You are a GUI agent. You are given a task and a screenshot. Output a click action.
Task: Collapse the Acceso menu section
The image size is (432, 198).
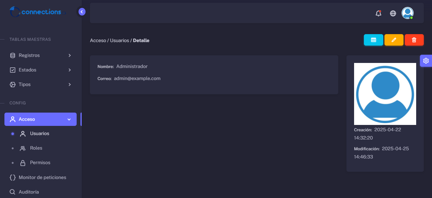pos(41,119)
